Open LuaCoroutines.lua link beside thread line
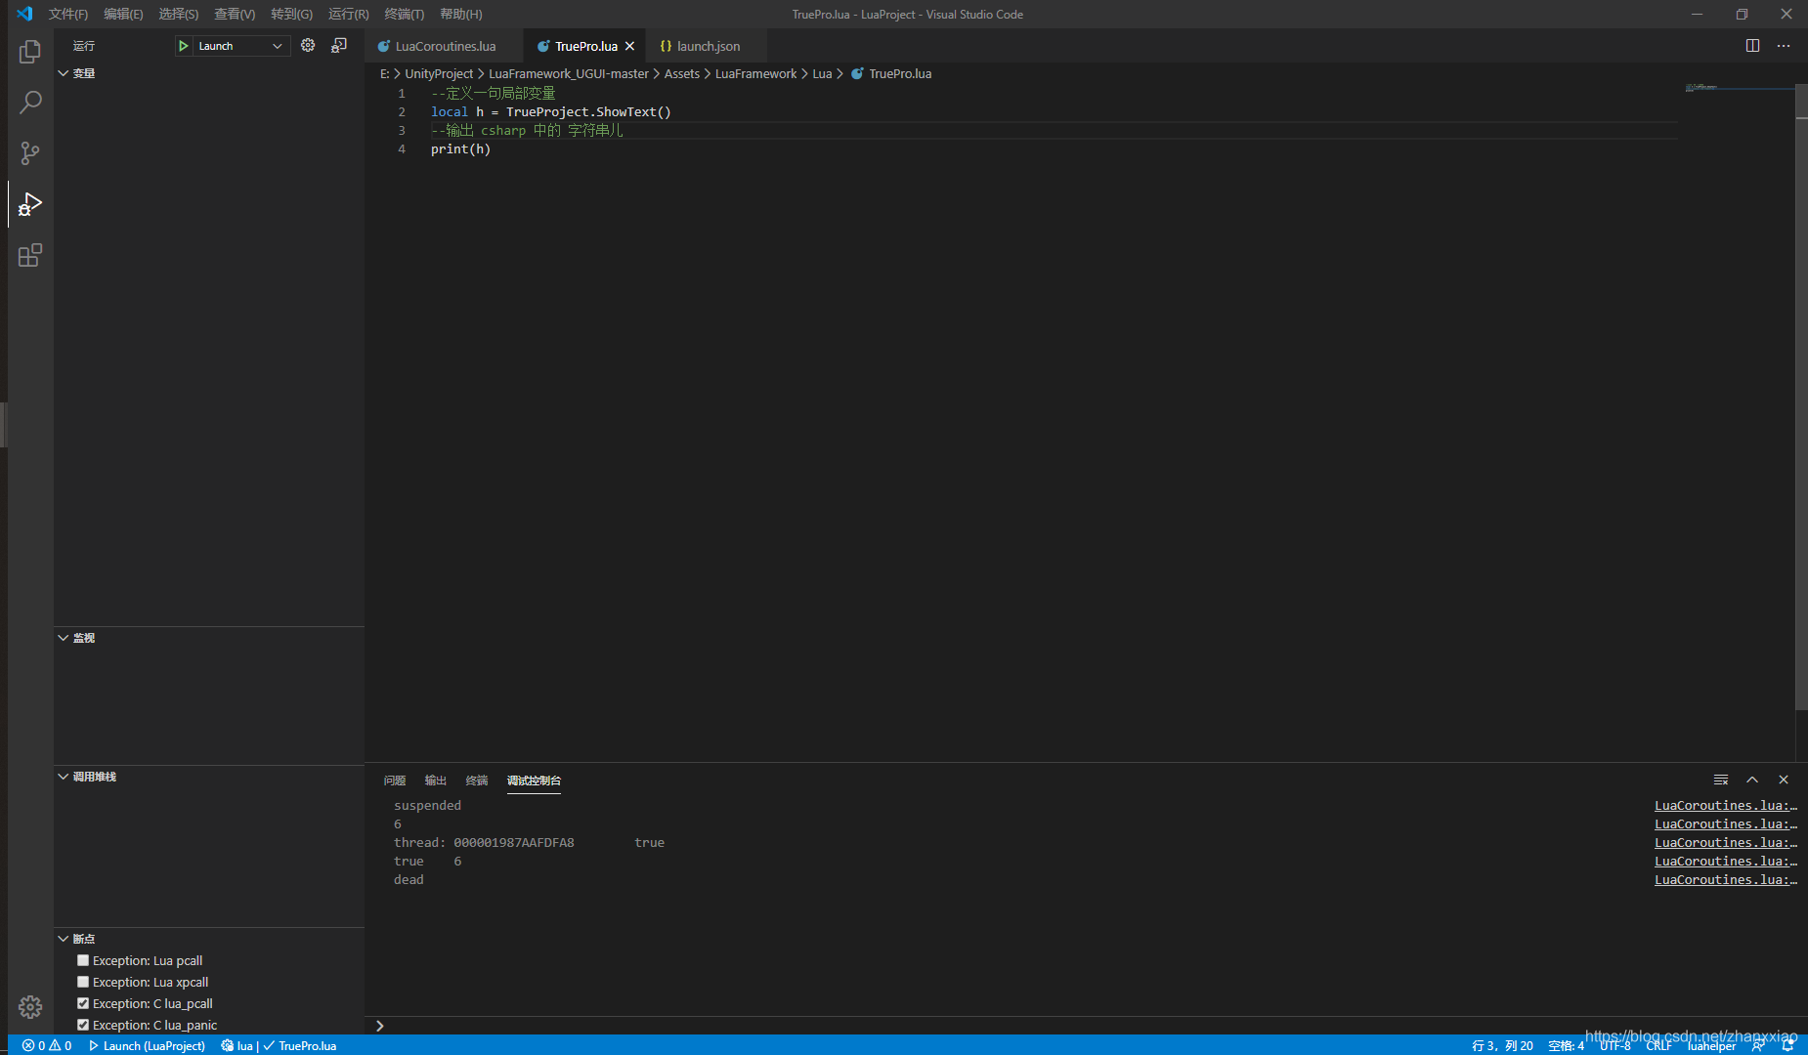 pyautogui.click(x=1726, y=843)
